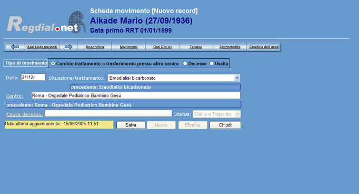Go to Dati Clinici section
Viewport: 359px width, 194px height.
click(162, 47)
